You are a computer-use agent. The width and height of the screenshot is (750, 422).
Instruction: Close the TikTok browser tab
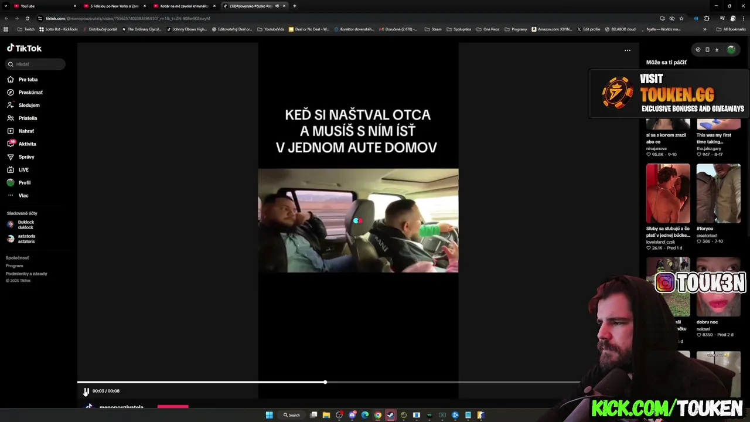pyautogui.click(x=284, y=6)
